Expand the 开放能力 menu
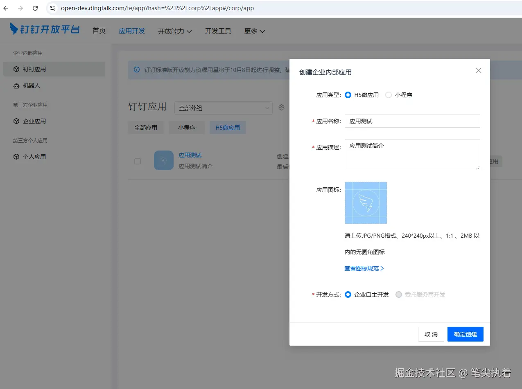The width and height of the screenshot is (522, 389). click(x=175, y=31)
